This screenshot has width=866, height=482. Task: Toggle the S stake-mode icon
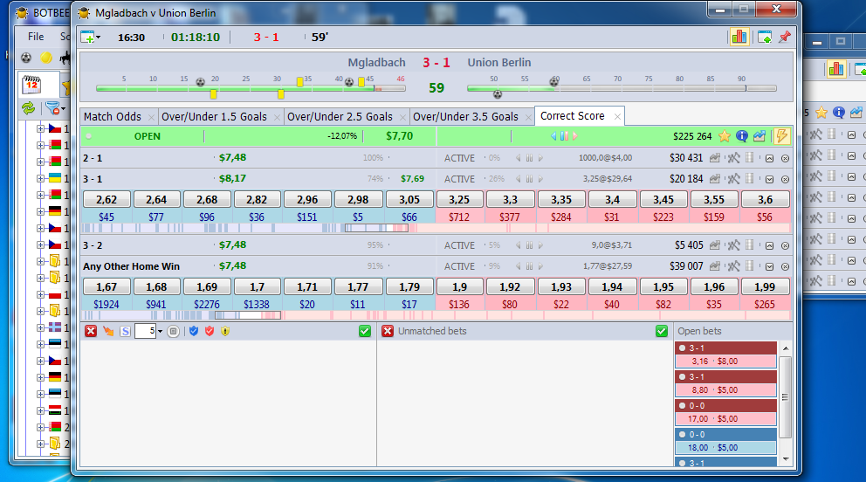tap(126, 331)
